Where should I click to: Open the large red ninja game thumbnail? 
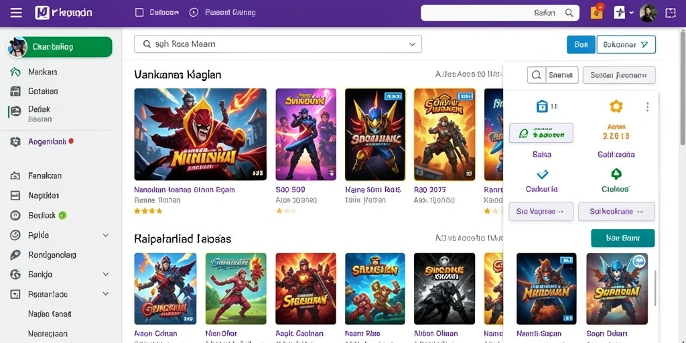(x=200, y=134)
